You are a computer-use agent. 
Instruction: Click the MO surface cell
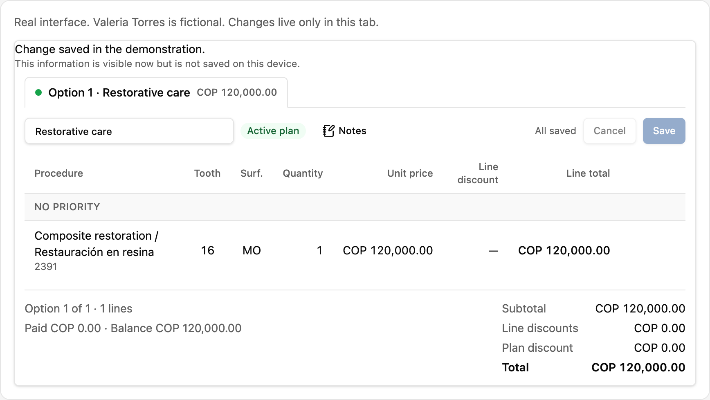[252, 250]
